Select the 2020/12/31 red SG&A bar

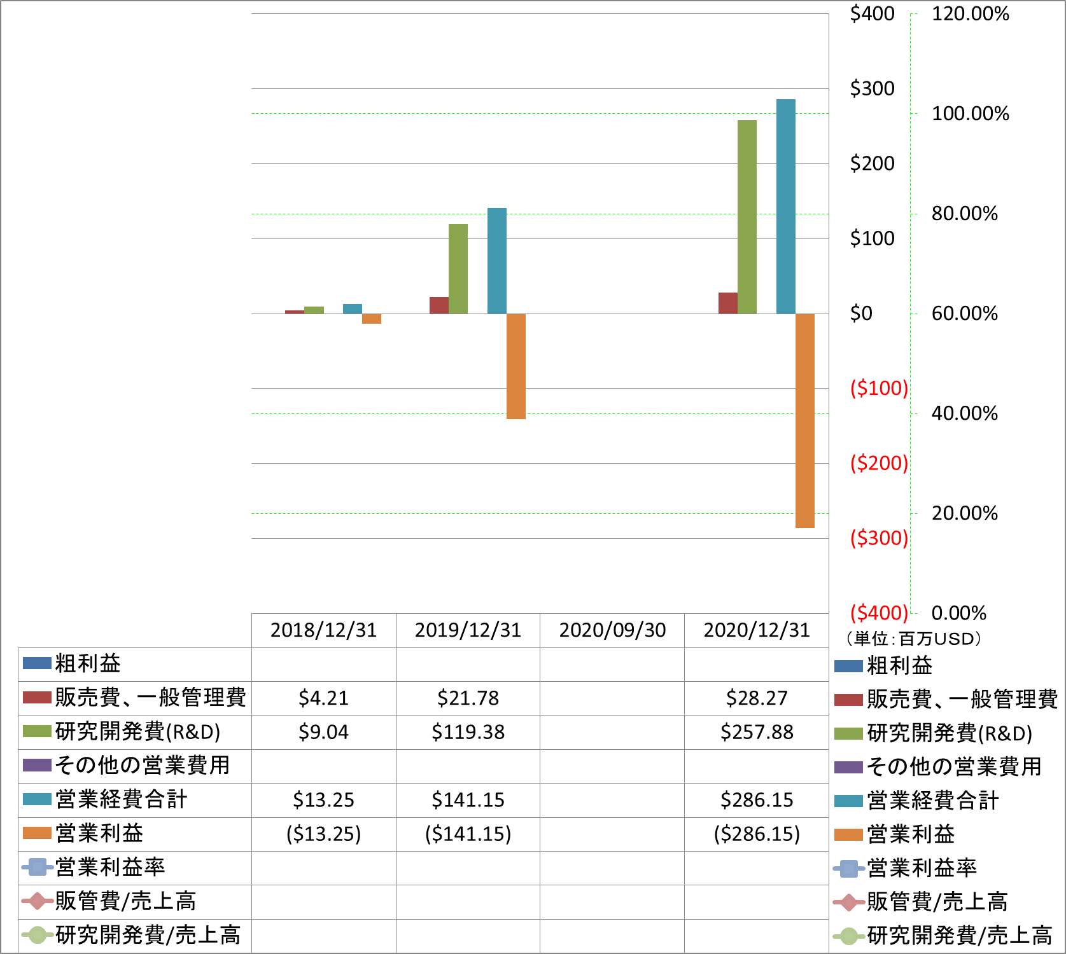point(728,303)
